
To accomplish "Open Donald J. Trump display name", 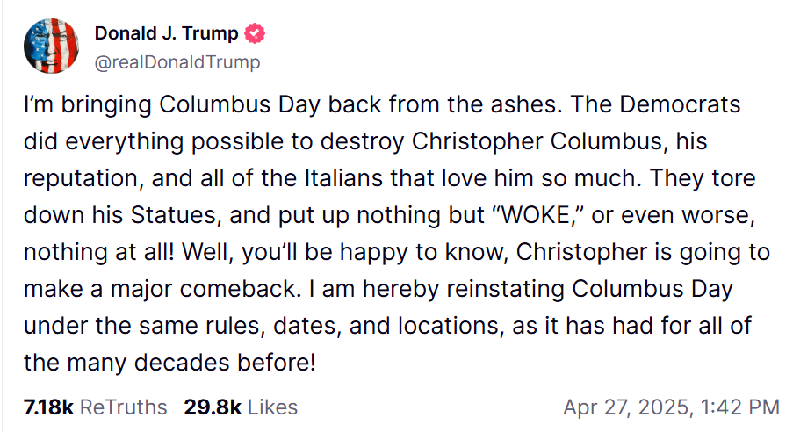I will (x=166, y=33).
